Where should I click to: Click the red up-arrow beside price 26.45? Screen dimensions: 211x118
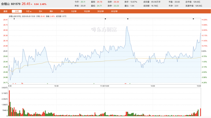click(31, 4)
